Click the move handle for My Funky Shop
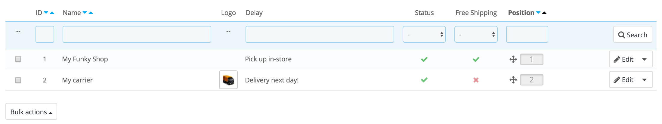The height and width of the screenshot is (124, 662). tap(513, 59)
